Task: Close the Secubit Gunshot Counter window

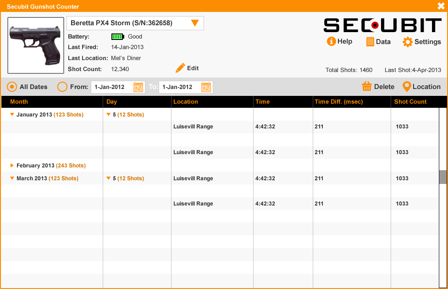Action: click(441, 6)
